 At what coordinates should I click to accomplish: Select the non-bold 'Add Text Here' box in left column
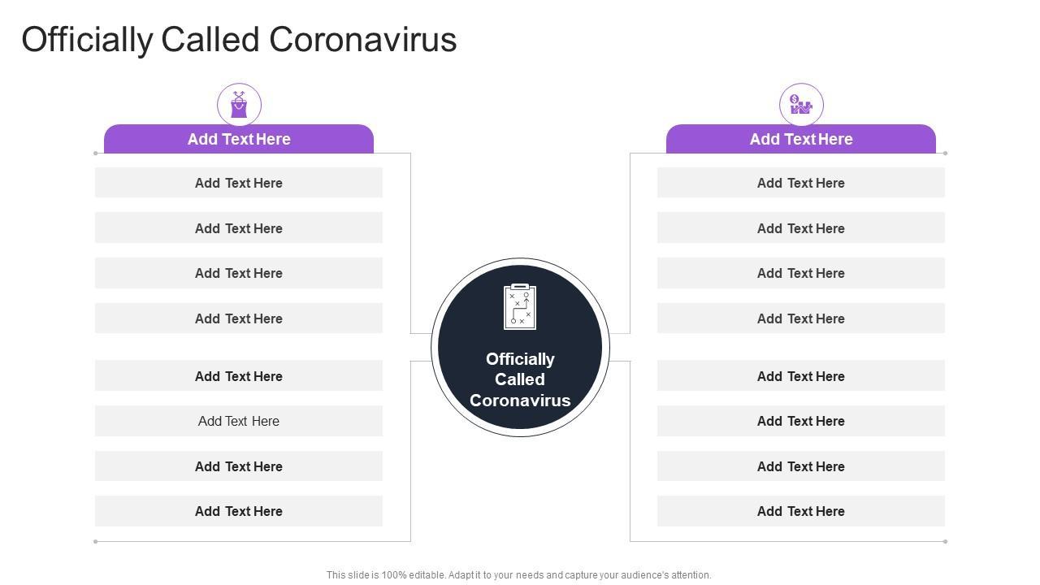pyautogui.click(x=239, y=421)
